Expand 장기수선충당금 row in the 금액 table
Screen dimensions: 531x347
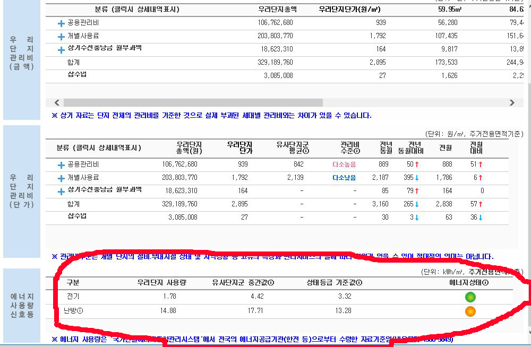click(x=62, y=50)
